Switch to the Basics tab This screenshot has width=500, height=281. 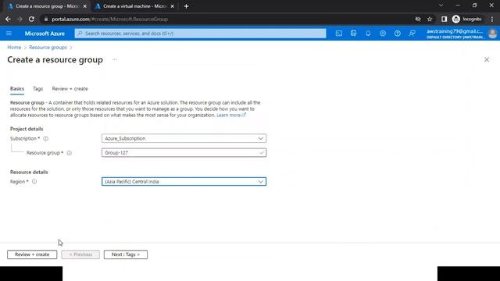coord(17,89)
